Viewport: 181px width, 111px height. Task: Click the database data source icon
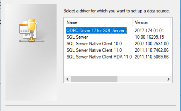pos(31,31)
